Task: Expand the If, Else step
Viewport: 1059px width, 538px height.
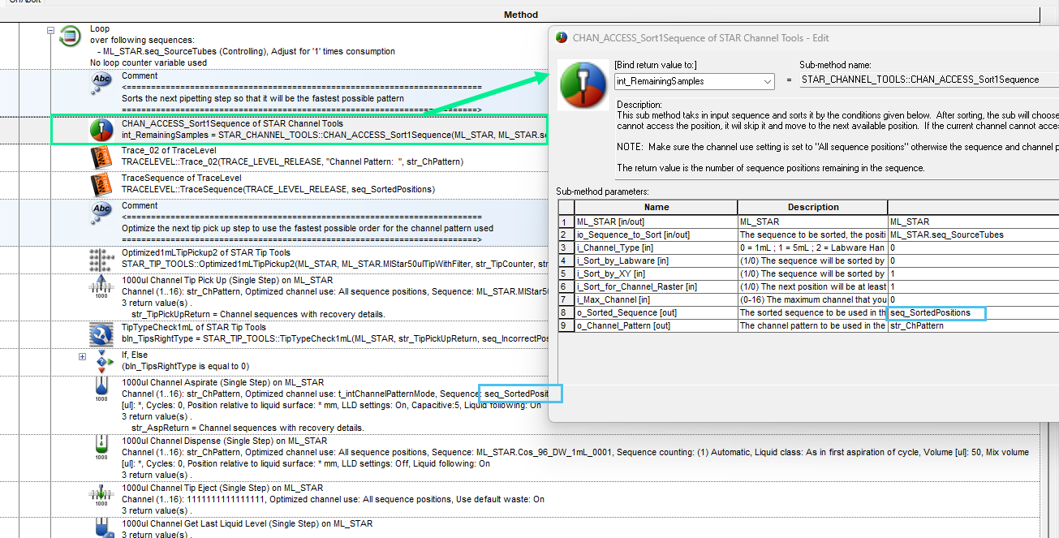Action: (x=82, y=356)
